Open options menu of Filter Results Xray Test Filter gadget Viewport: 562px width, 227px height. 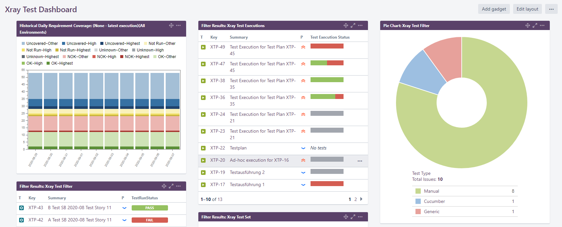(x=179, y=186)
